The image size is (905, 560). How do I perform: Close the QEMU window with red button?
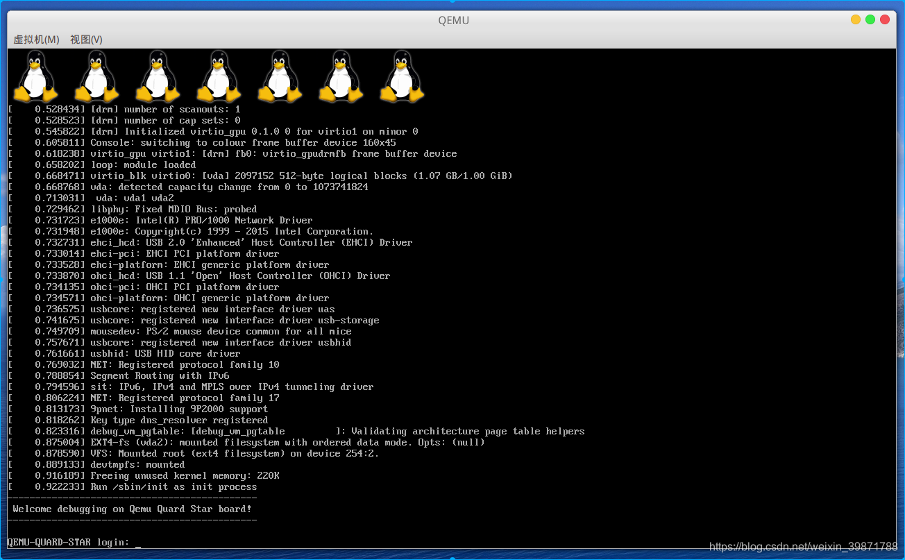(x=885, y=19)
